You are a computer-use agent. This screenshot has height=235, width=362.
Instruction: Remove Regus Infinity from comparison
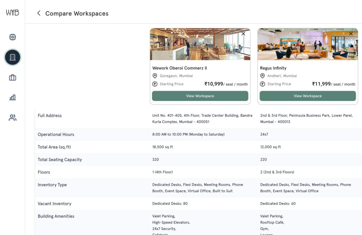[x=351, y=34]
